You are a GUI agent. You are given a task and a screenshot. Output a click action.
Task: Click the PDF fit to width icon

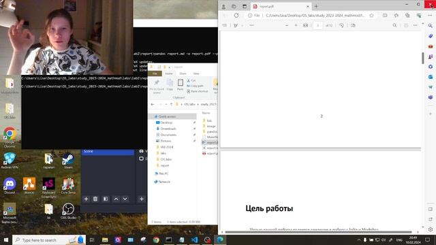[x=305, y=25]
